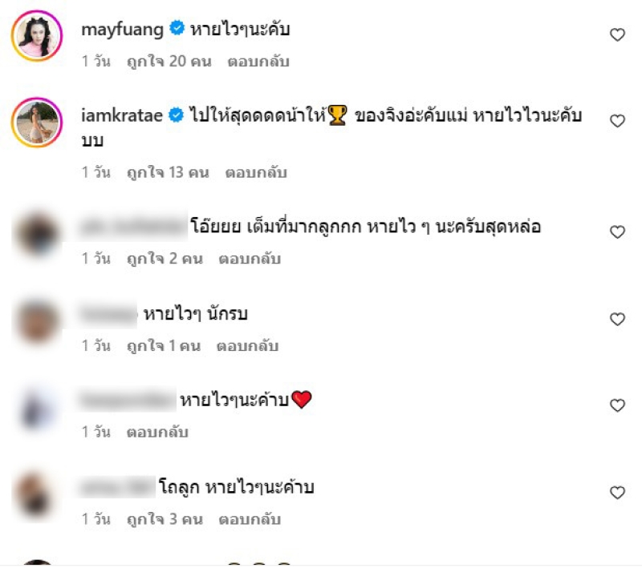This screenshot has width=642, height=568.
Task: Show ถูกใจ 3 คน likes list
Action: click(x=165, y=519)
